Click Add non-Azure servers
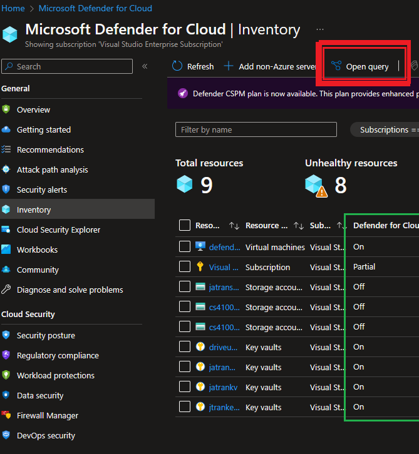This screenshot has width=419, height=454. (270, 66)
